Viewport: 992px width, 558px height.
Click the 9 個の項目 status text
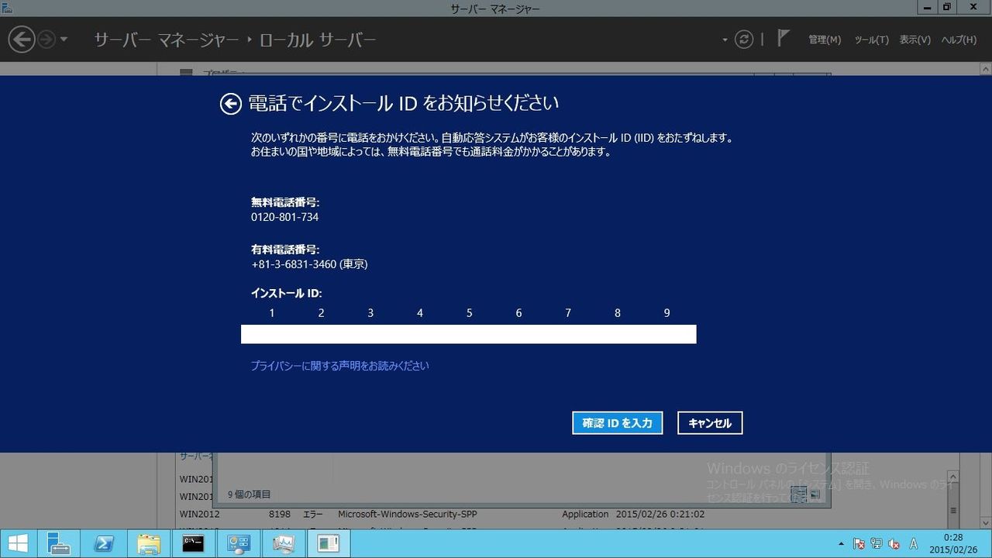point(250,494)
